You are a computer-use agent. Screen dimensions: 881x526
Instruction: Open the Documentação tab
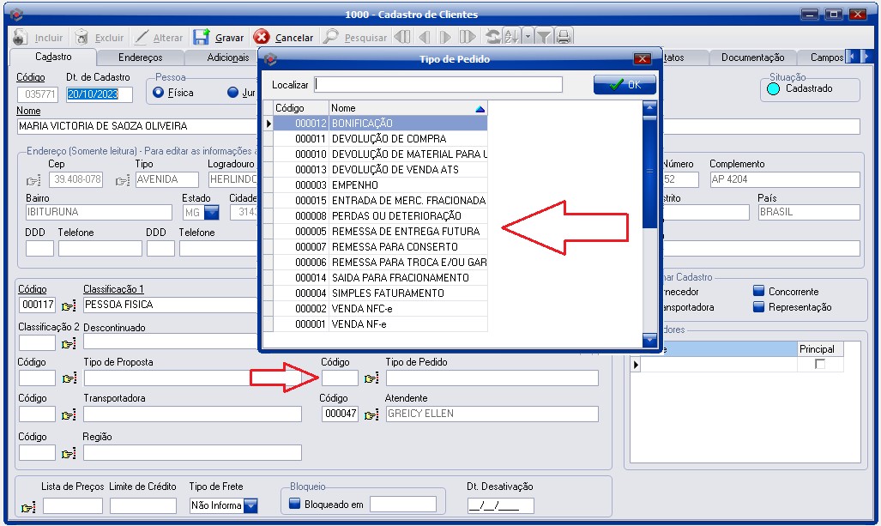751,57
